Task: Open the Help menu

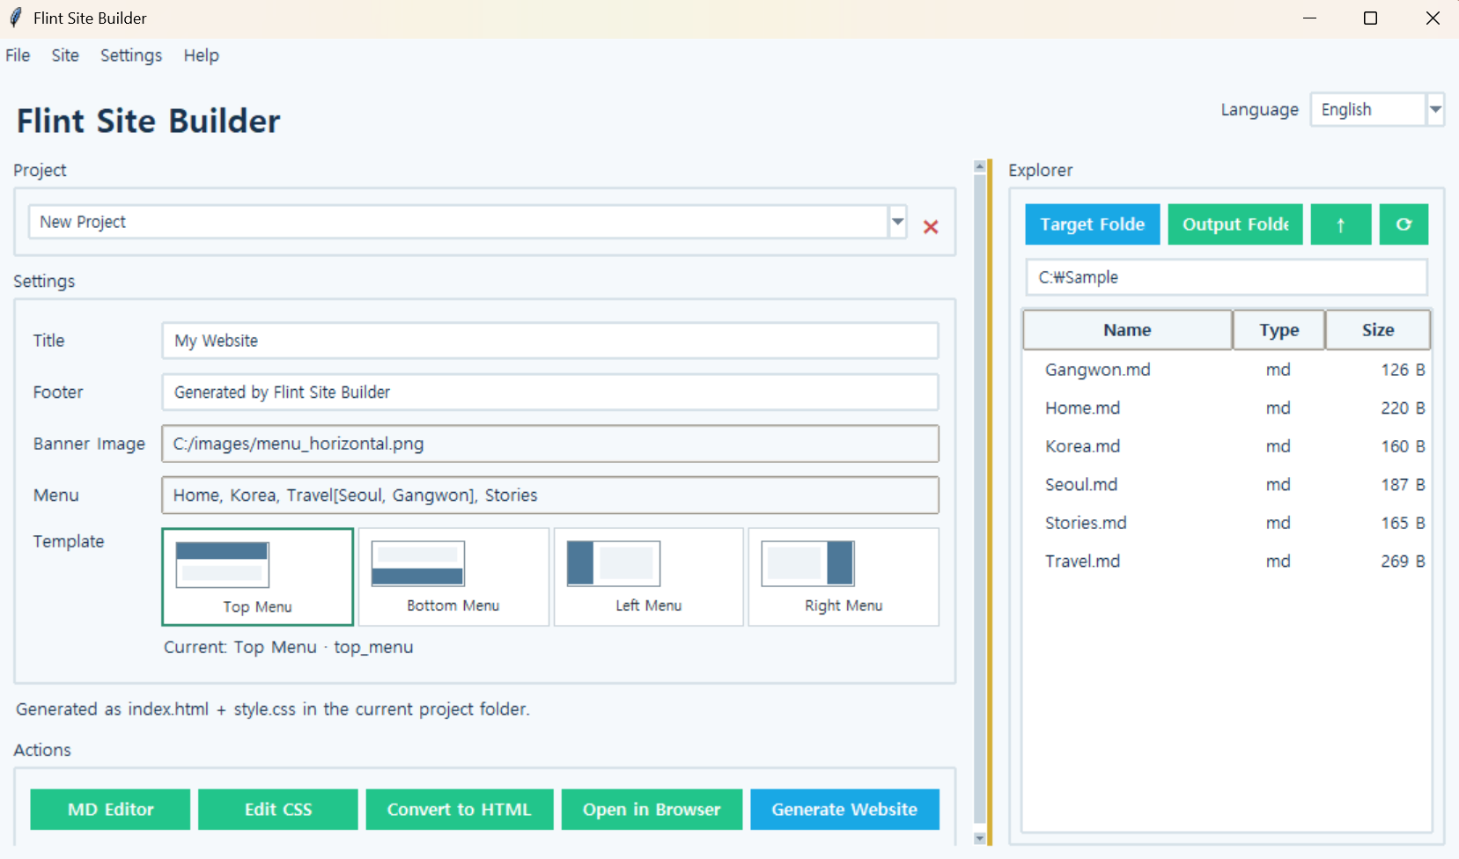Action: [201, 55]
